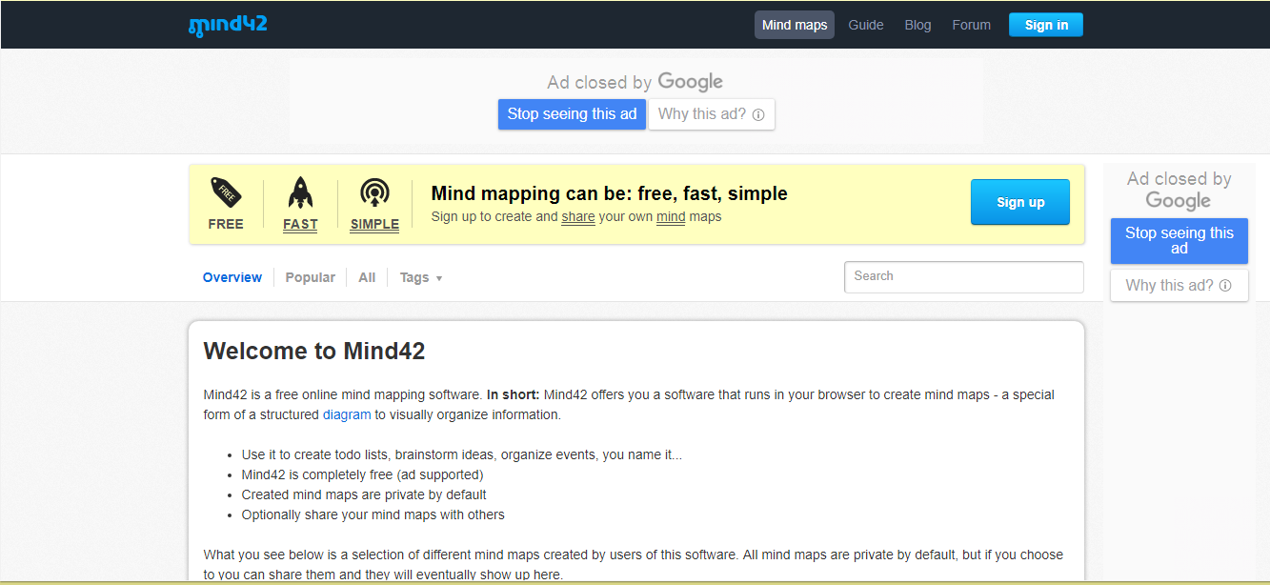Switch to the Popular tab
1270x585 pixels.
click(310, 278)
